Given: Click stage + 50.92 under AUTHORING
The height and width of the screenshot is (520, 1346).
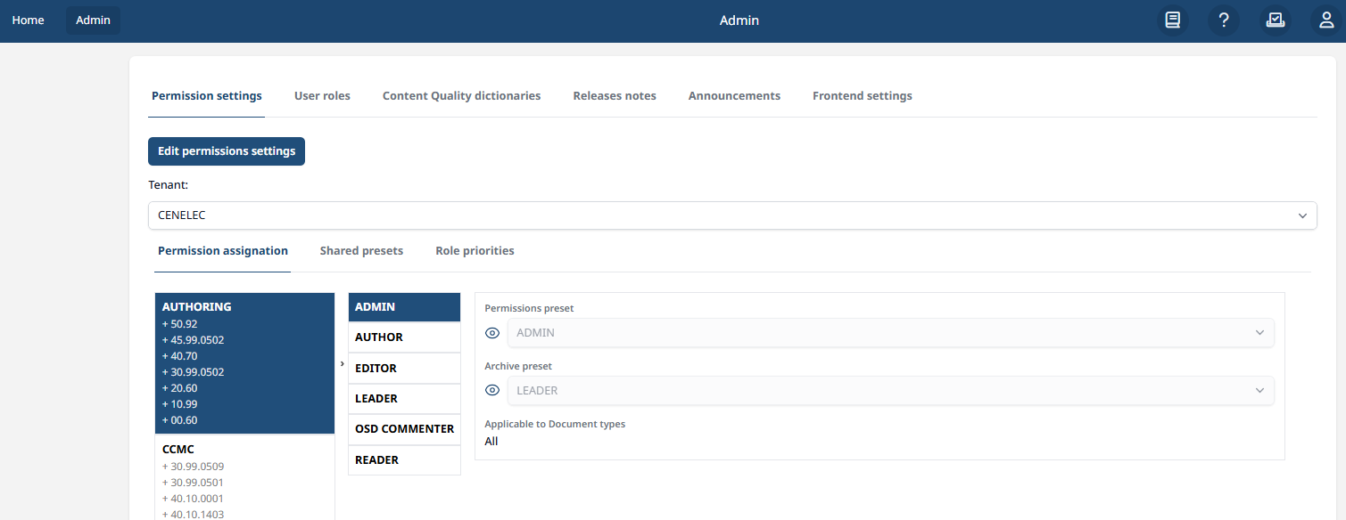Looking at the screenshot, I should point(179,324).
